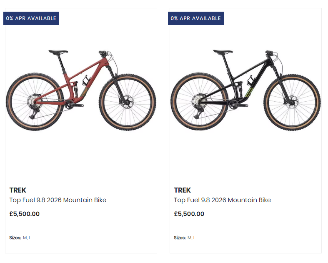Click the 0% APR badge above black bike

pyautogui.click(x=196, y=18)
